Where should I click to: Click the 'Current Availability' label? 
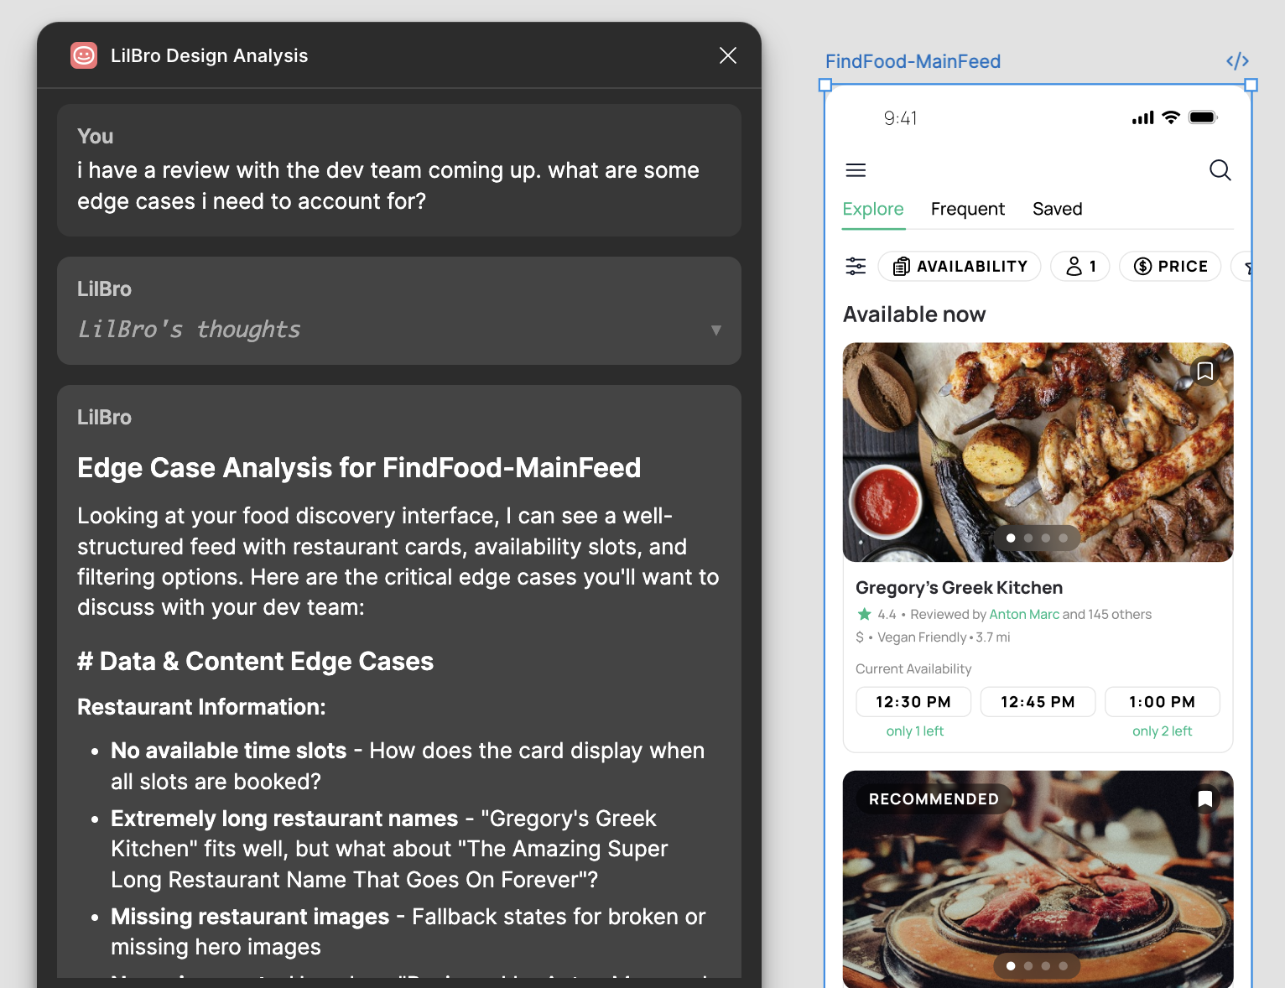pyautogui.click(x=913, y=668)
